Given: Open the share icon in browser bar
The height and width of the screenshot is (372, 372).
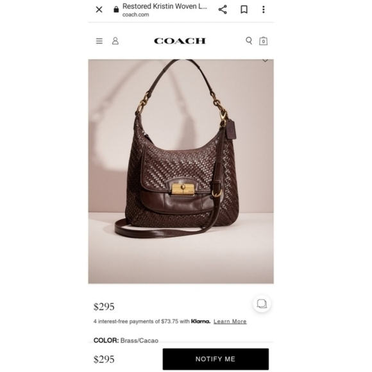Looking at the screenshot, I should pyautogui.click(x=223, y=10).
